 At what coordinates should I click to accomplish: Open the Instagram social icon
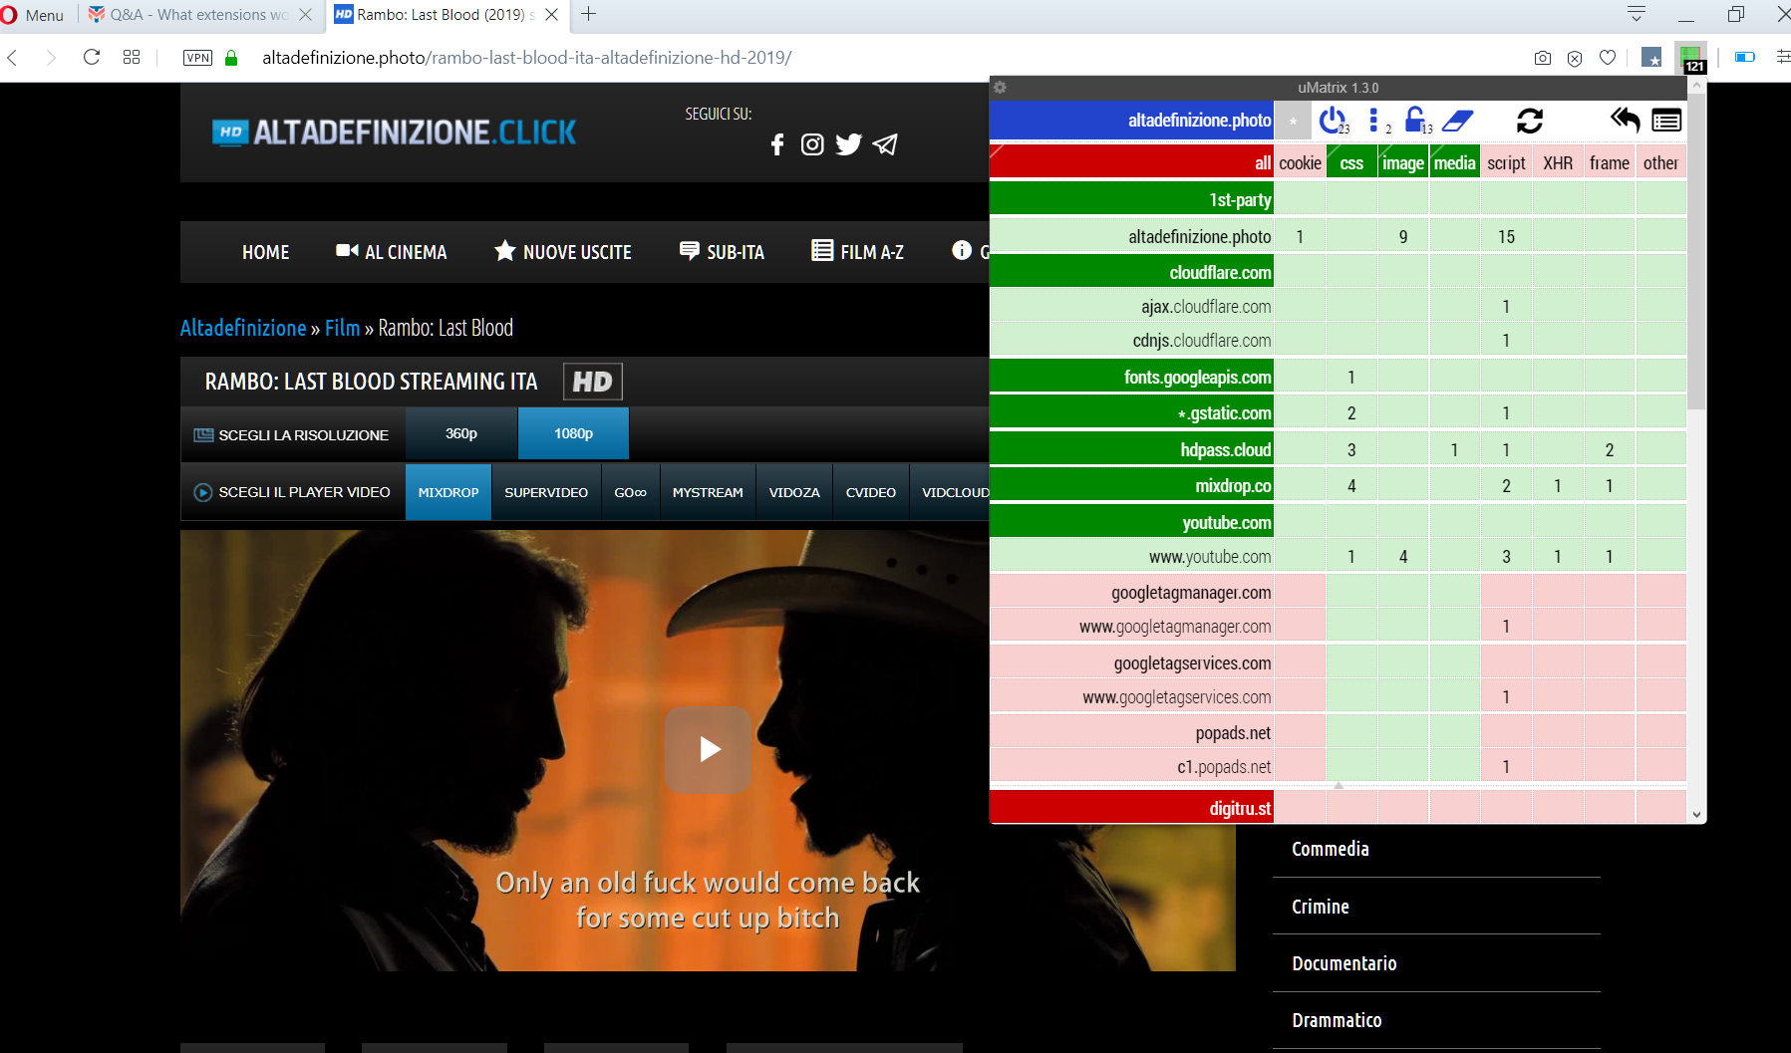812,144
